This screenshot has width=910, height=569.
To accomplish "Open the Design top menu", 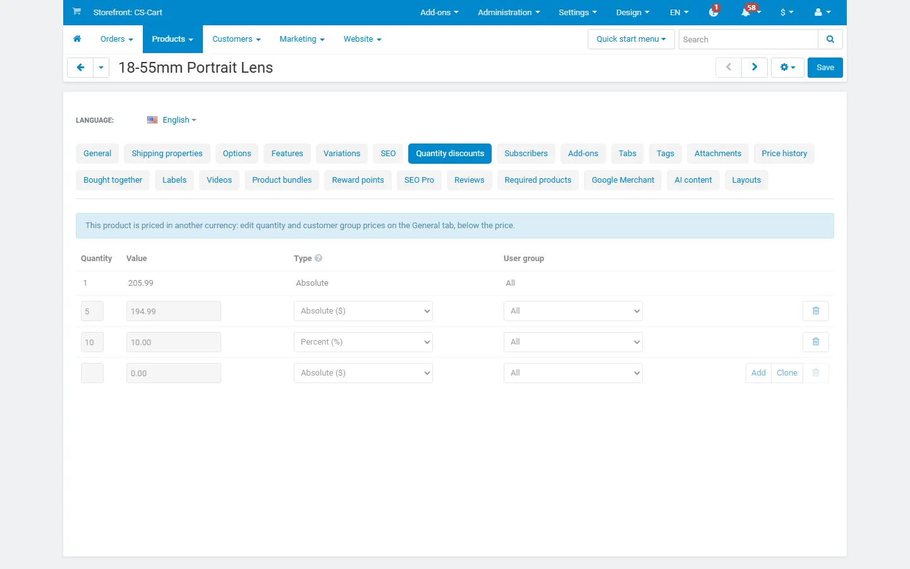I will click(x=633, y=12).
